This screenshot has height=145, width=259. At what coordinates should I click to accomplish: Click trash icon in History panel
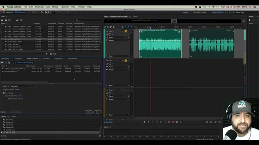point(100,136)
